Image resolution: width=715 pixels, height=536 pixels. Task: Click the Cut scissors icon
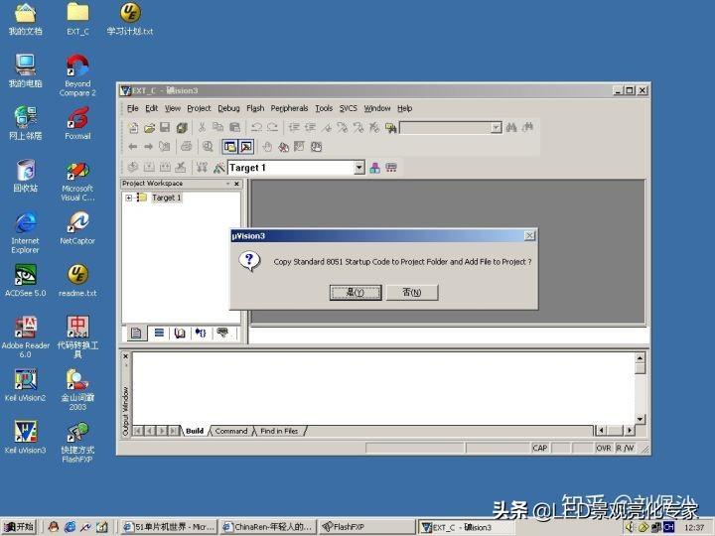coord(202,128)
